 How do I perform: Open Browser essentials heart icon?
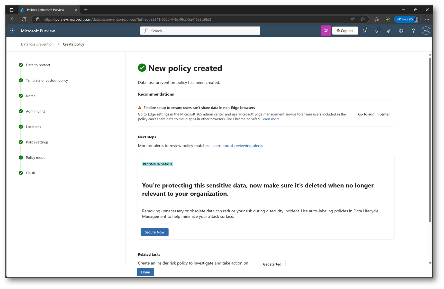point(388,19)
